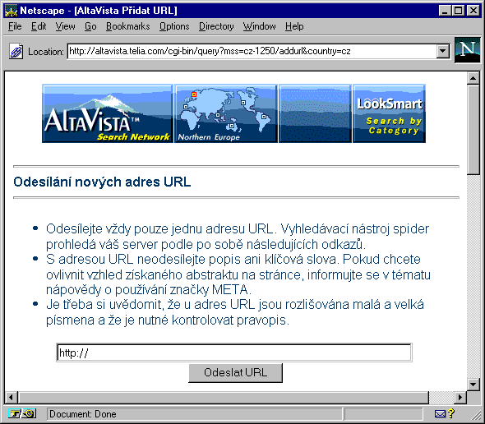Click the vertical scrollbar up arrow

tap(473, 78)
